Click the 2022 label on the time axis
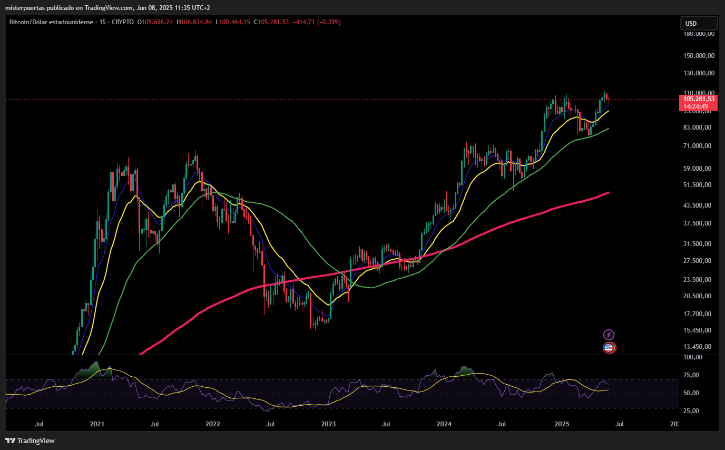The image size is (725, 450). pos(213,424)
